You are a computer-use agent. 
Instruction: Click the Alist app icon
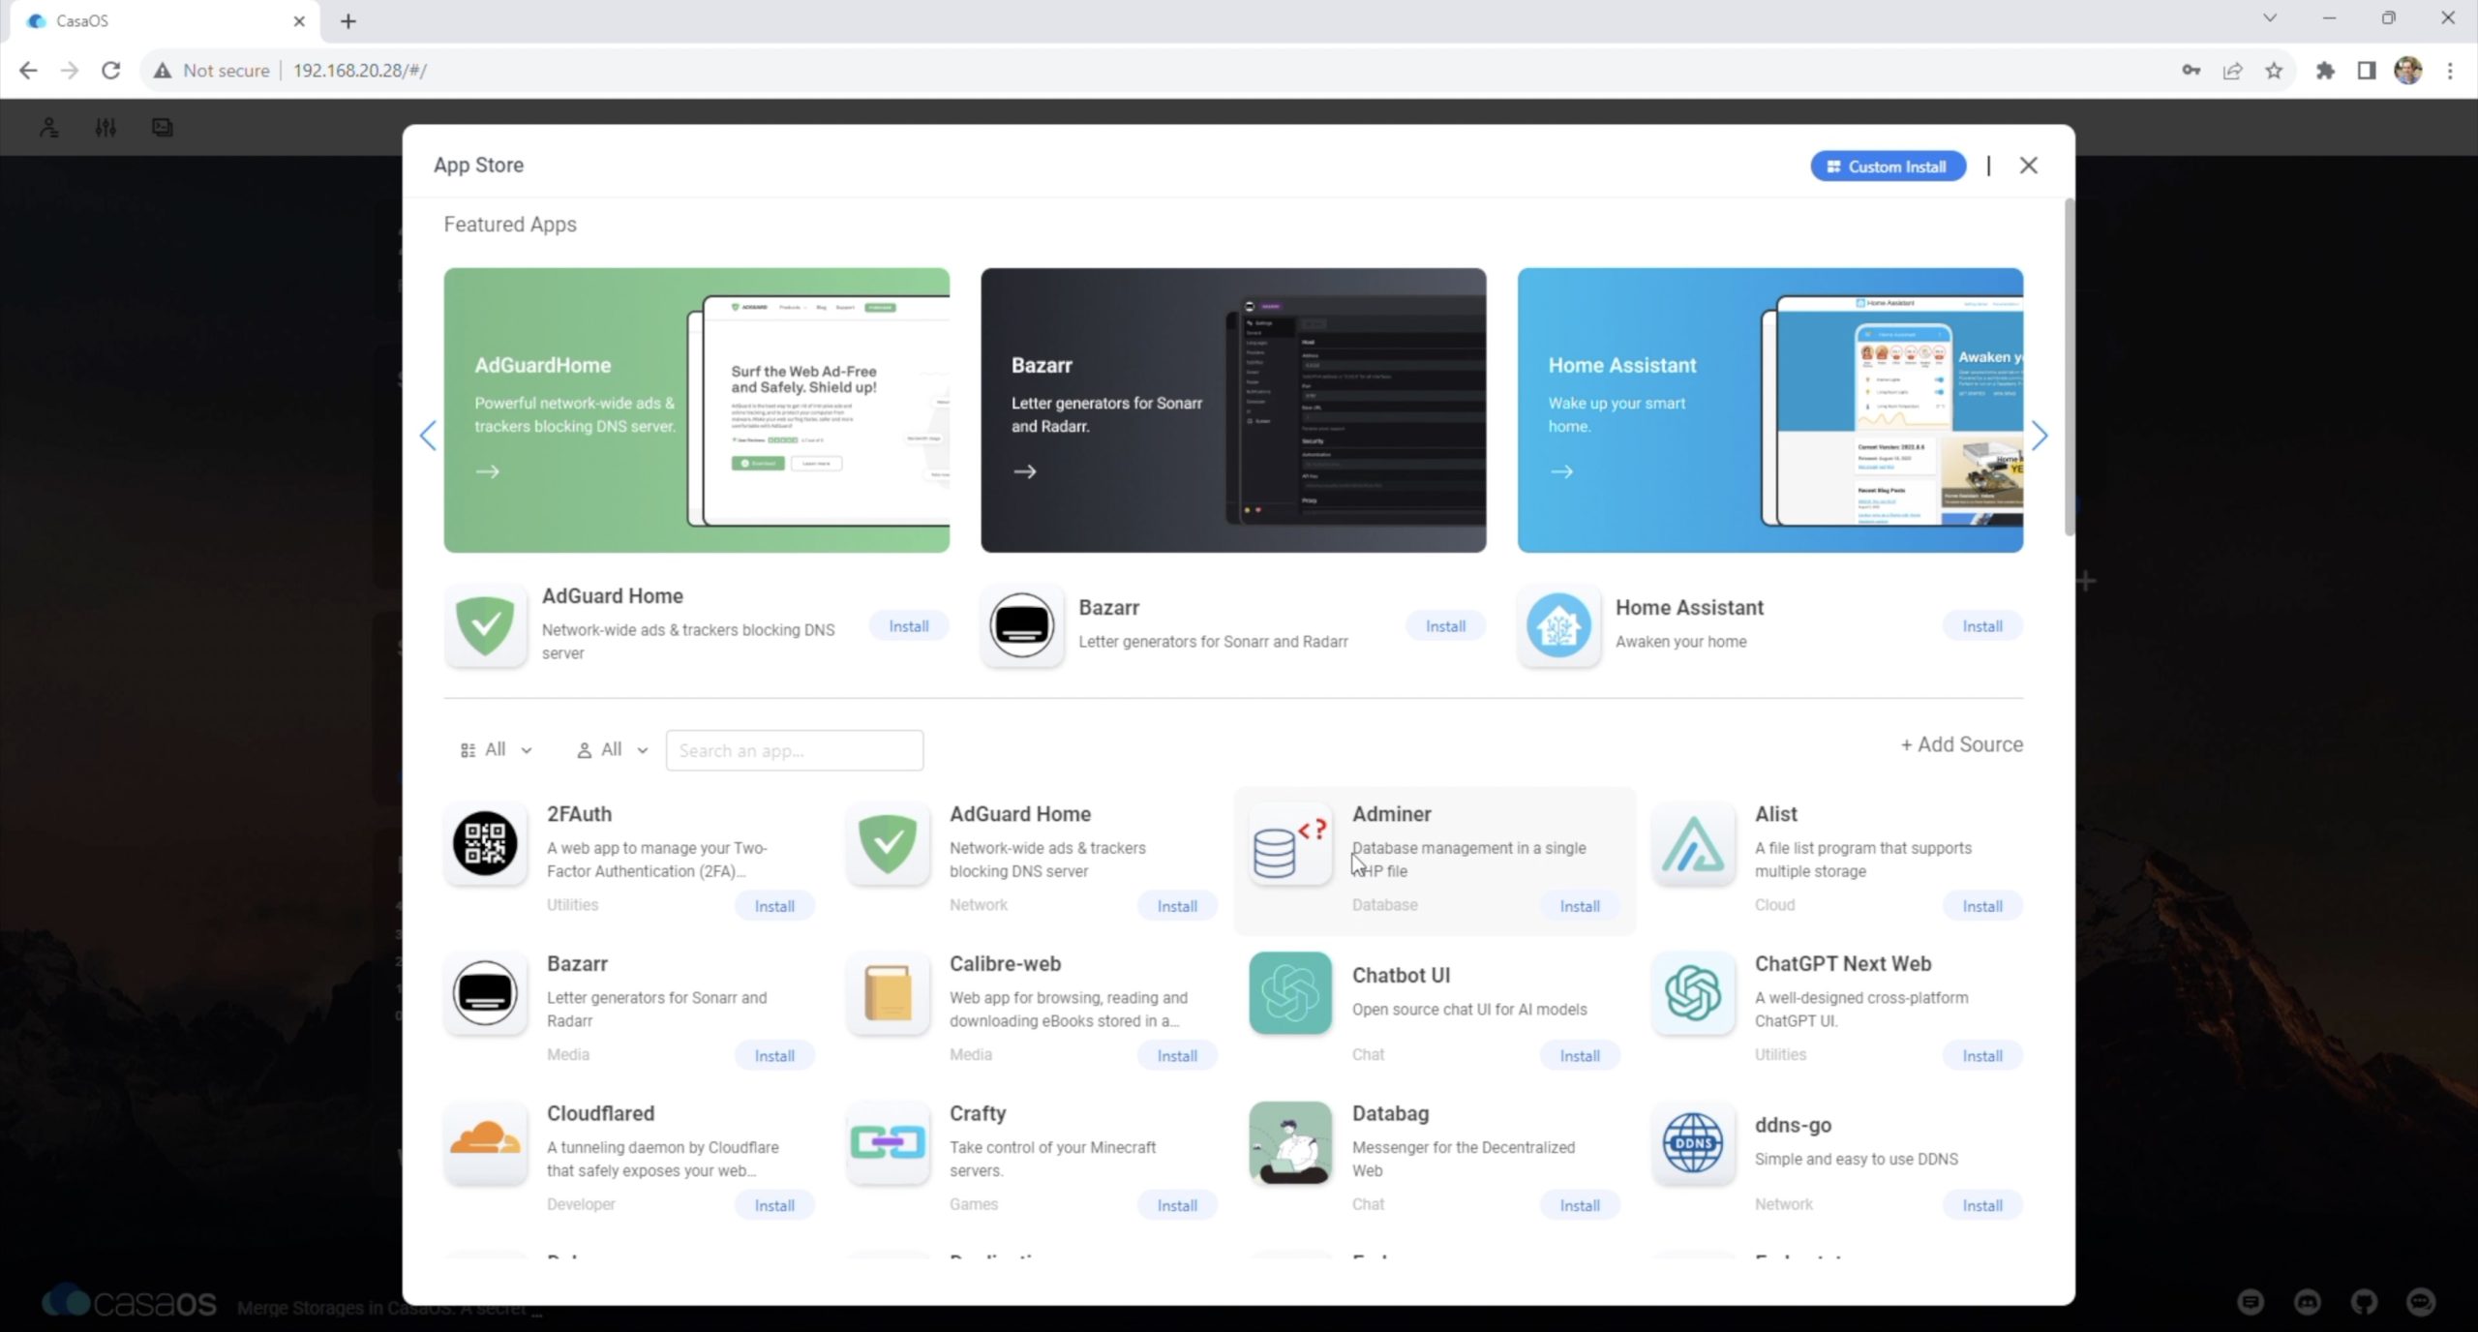coord(1692,843)
